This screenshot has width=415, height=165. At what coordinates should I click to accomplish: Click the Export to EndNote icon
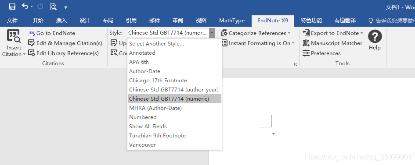306,33
